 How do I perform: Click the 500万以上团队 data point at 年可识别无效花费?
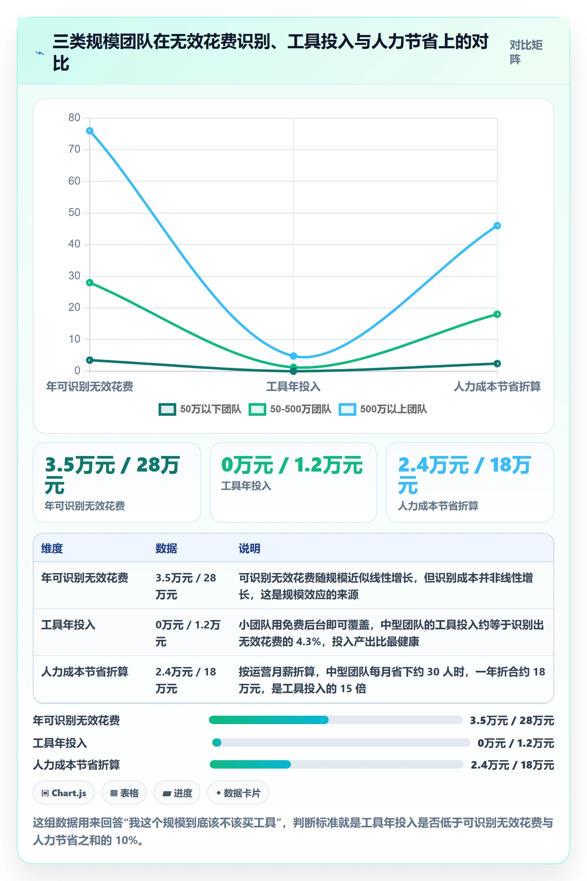[90, 131]
